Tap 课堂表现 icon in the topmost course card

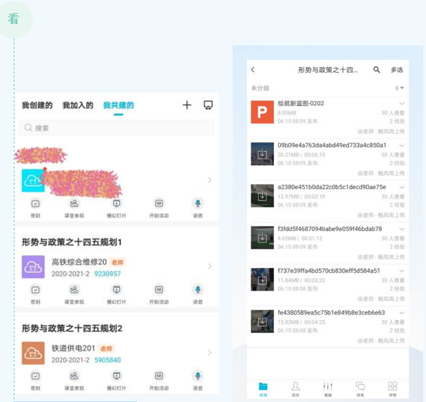tap(74, 203)
